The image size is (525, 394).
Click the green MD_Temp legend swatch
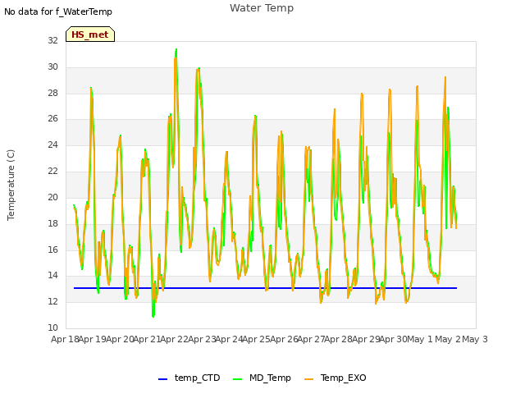point(237,379)
